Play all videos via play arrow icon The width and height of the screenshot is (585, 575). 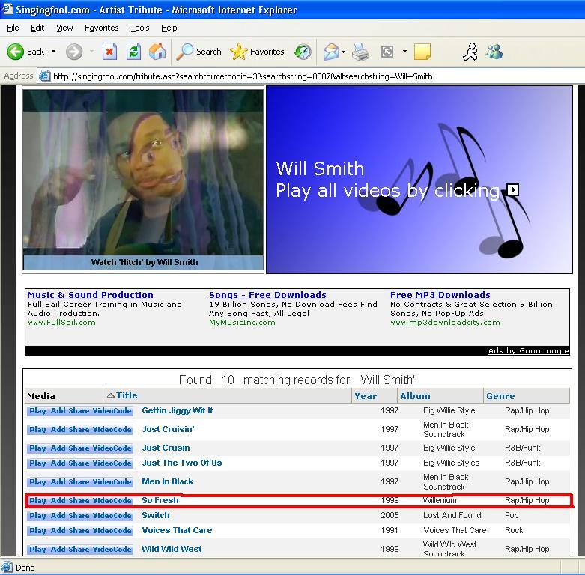512,190
